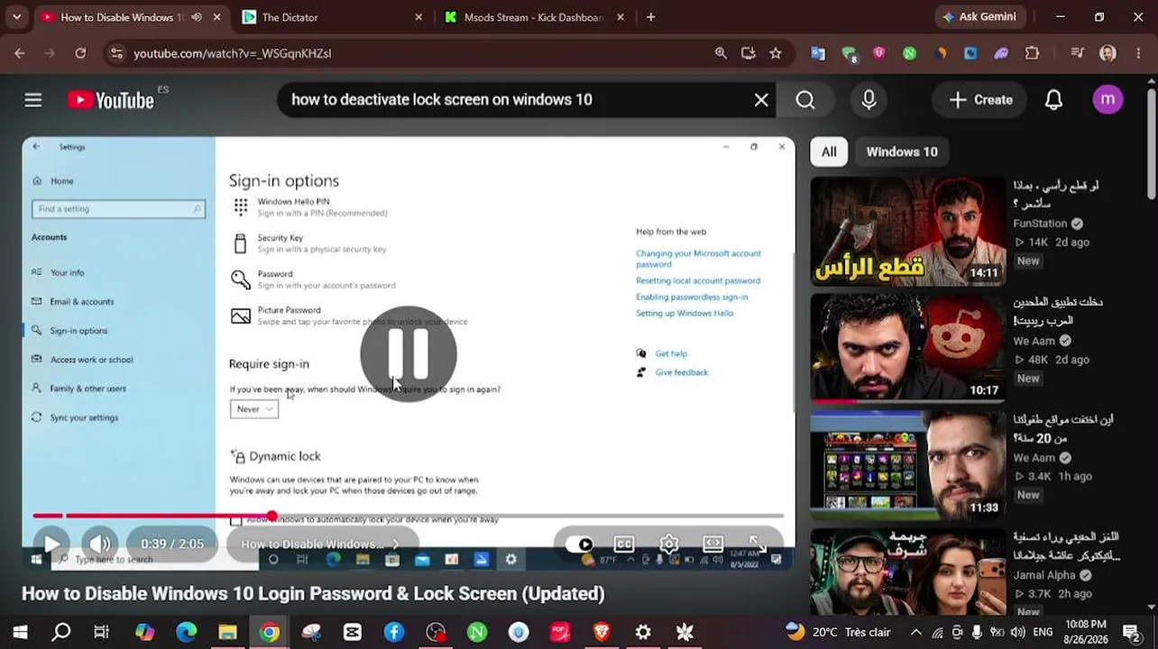Image resolution: width=1158 pixels, height=649 pixels.
Task: Open File Explorer from taskbar
Action: pos(227,632)
